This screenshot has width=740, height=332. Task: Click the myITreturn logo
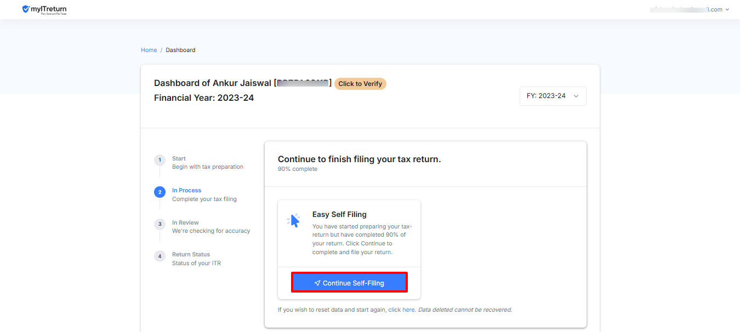(44, 9)
